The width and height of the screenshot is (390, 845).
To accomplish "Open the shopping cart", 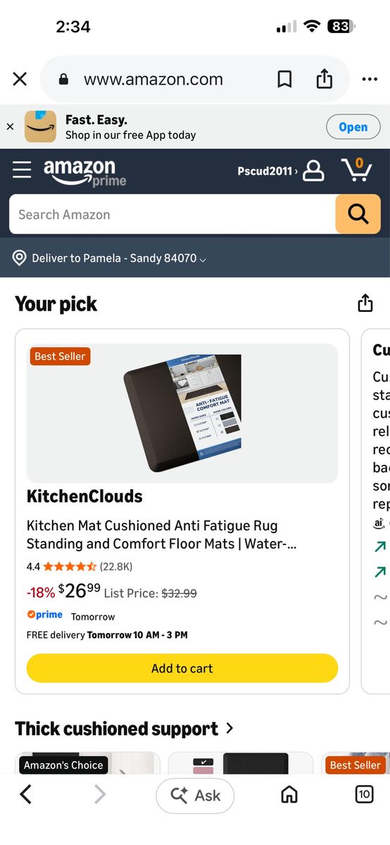I will click(x=356, y=170).
